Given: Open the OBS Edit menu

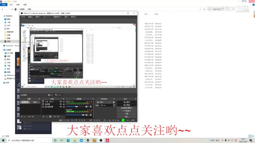Looking at the screenshot, I should click(x=30, y=17).
